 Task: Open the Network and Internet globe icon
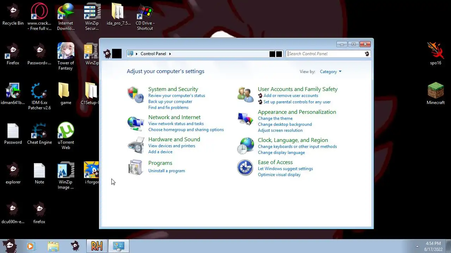pyautogui.click(x=136, y=123)
